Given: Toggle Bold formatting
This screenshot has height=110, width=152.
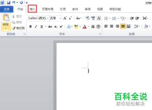Looking at the screenshot, I should [30, 27].
